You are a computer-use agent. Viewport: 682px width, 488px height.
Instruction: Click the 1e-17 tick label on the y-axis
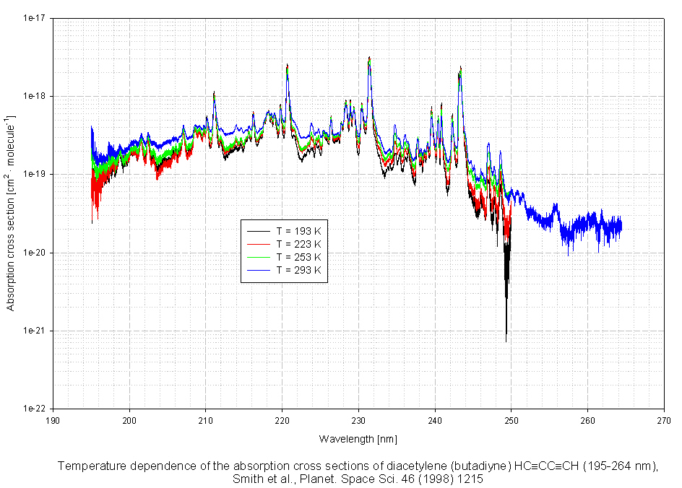(34, 18)
